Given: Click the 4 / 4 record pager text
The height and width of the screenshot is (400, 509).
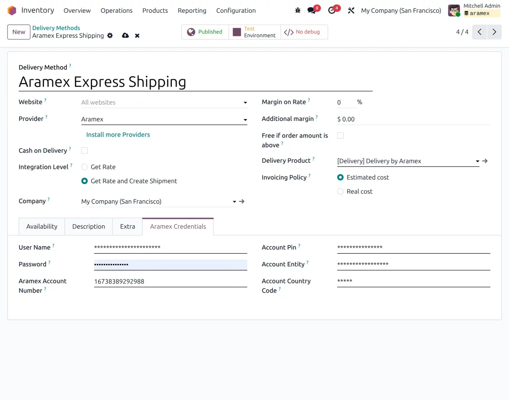Looking at the screenshot, I should 462,32.
